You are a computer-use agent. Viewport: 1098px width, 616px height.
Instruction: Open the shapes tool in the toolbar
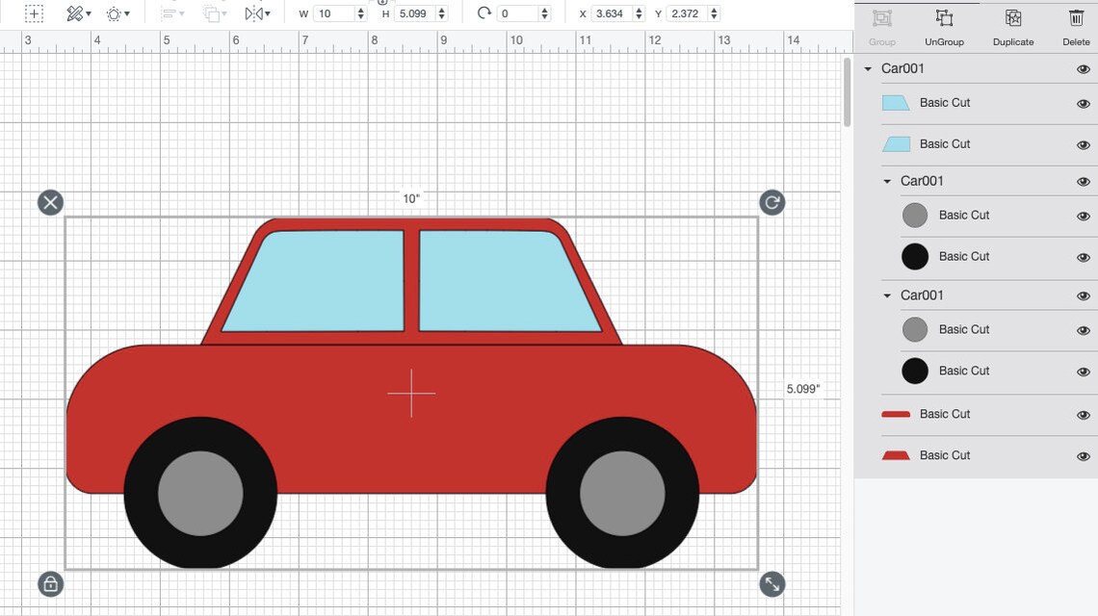click(x=113, y=13)
